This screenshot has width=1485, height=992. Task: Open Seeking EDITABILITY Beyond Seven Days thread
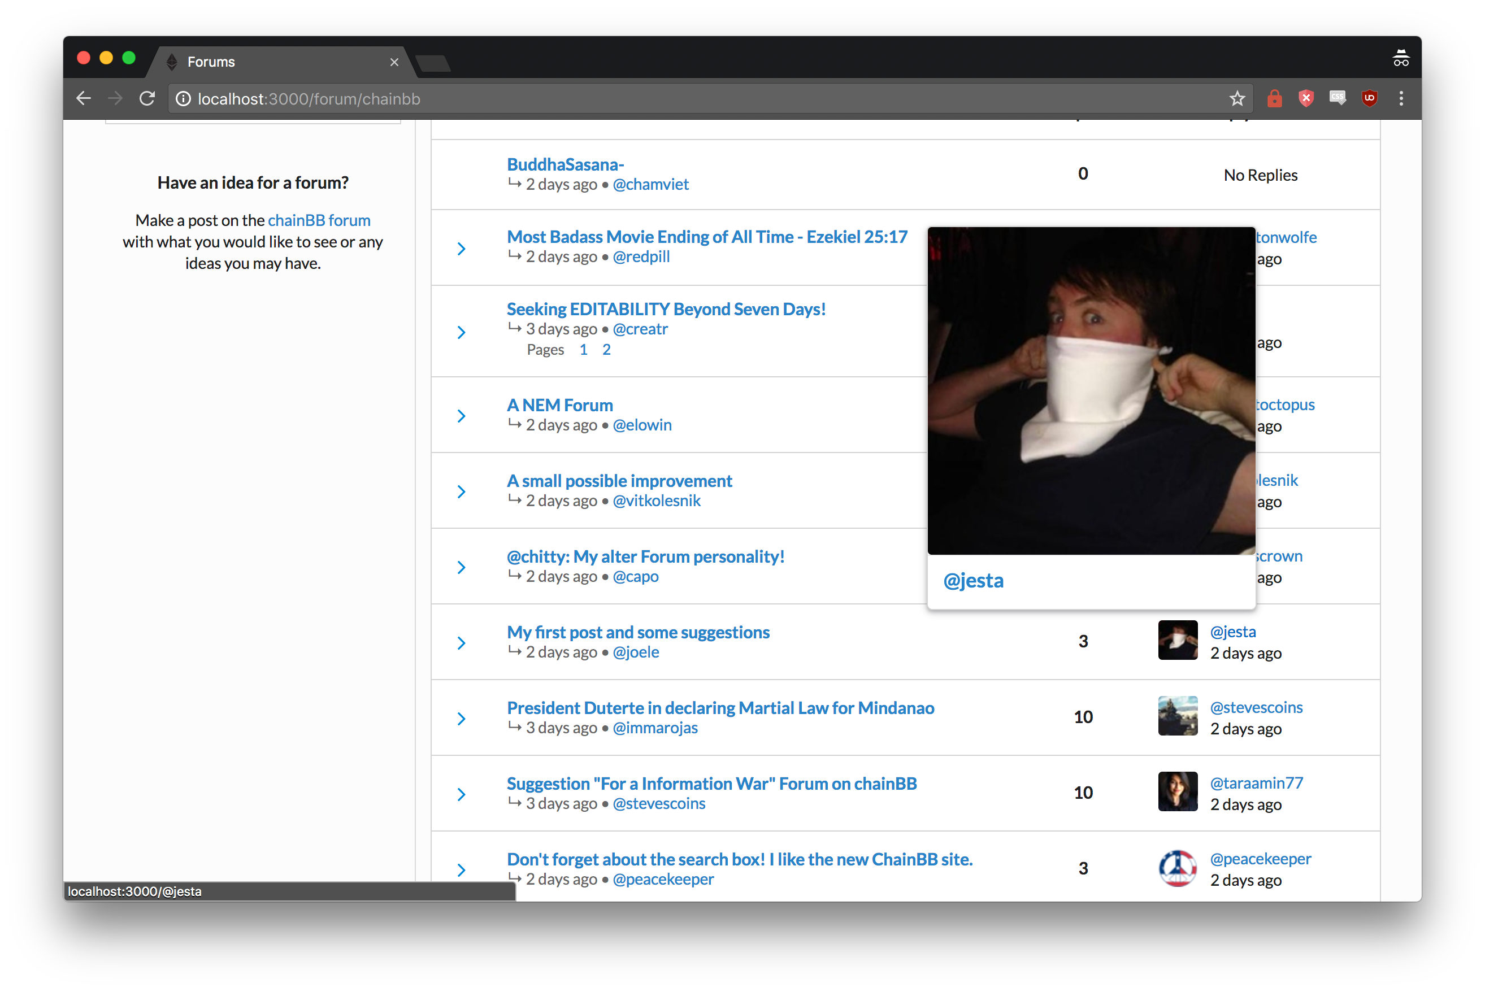666,309
